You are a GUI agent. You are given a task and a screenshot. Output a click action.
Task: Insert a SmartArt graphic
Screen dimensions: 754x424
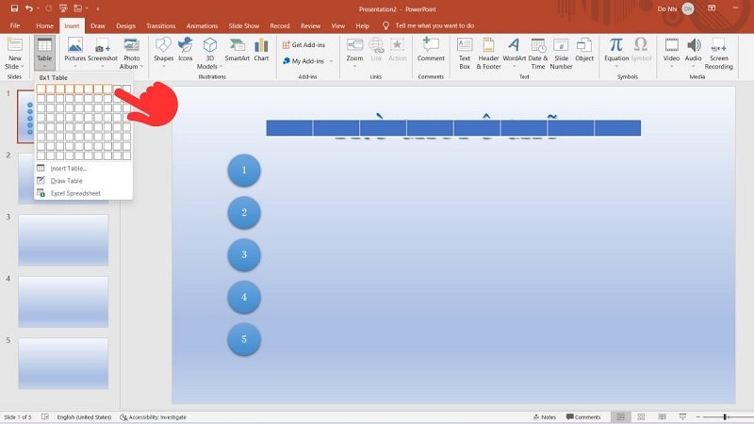(238, 50)
